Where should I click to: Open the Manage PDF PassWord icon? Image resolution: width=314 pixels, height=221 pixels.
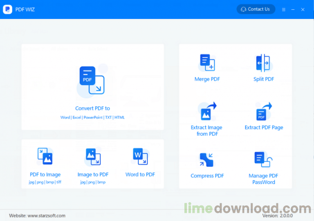tap(263, 160)
